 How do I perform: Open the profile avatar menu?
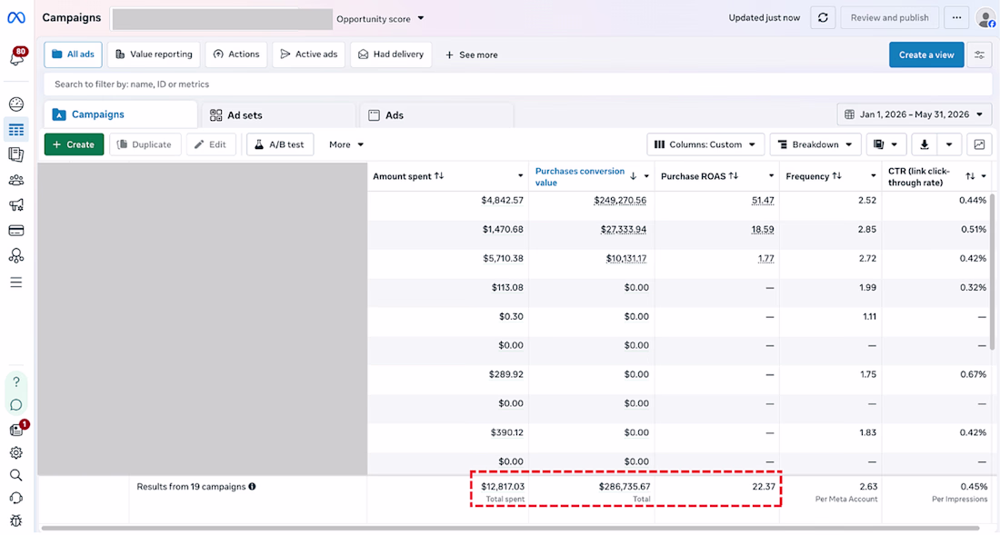pos(985,18)
